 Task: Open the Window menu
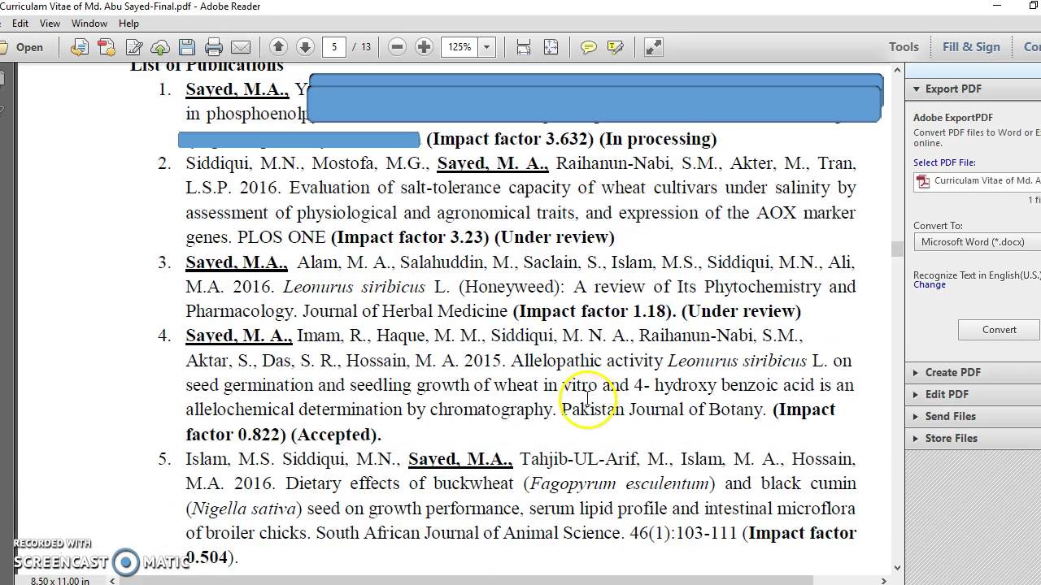(x=89, y=24)
